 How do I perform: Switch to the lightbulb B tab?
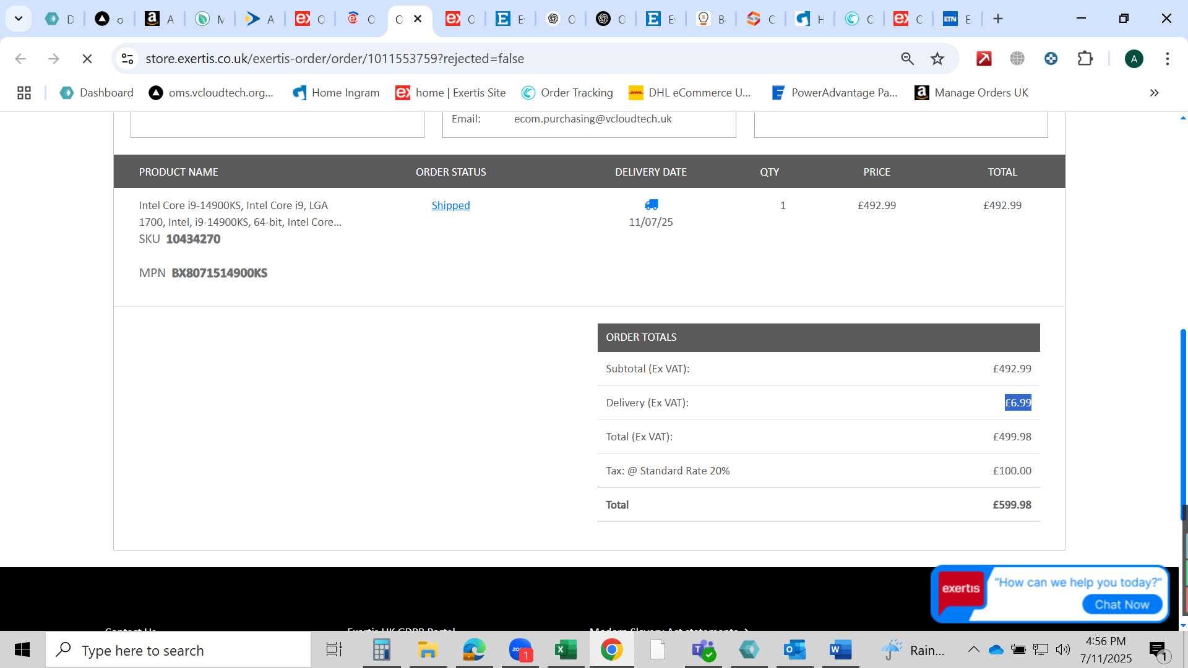(710, 19)
